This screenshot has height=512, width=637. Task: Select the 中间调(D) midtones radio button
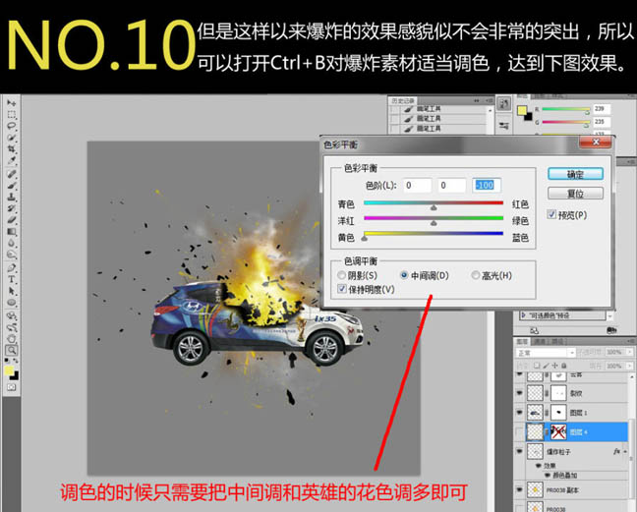[404, 275]
